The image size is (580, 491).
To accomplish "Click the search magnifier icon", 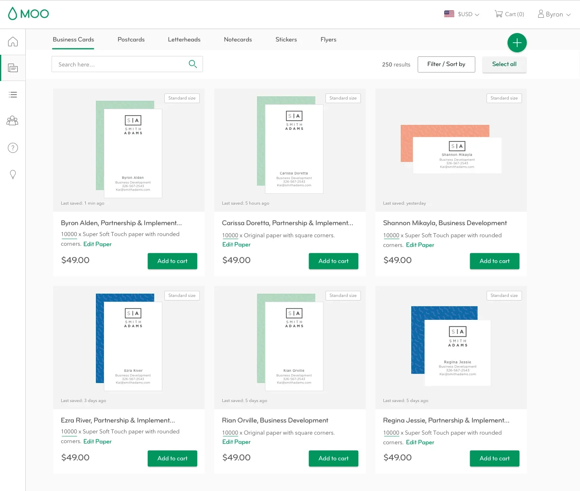I will click(x=193, y=64).
